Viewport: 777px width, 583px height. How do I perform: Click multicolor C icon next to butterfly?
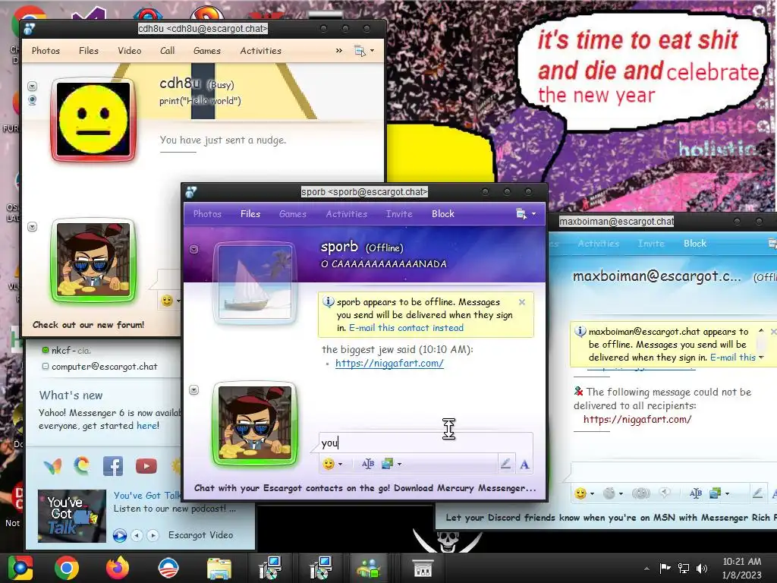point(82,465)
